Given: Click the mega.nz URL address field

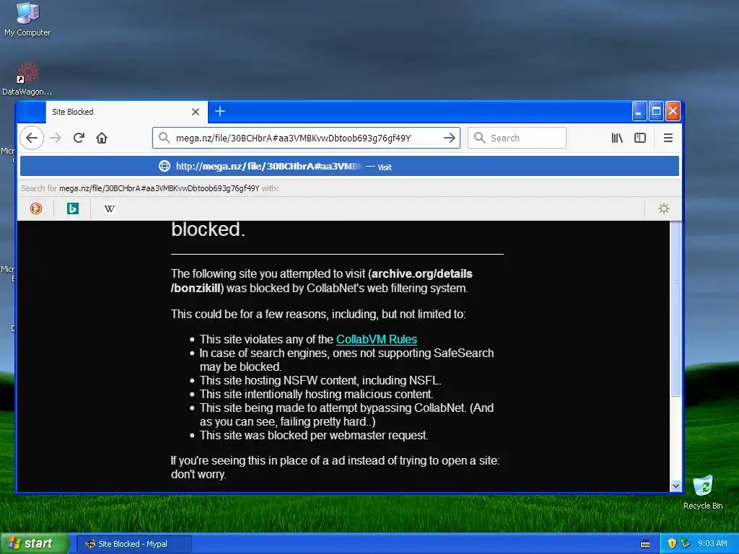Looking at the screenshot, I should click(306, 138).
